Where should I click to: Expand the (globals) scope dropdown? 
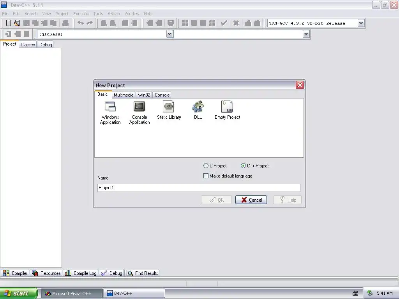(x=170, y=34)
